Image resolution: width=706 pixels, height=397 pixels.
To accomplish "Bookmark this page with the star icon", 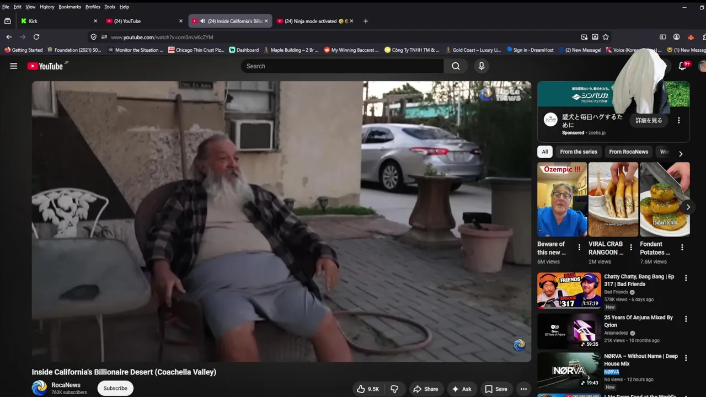I will (606, 37).
